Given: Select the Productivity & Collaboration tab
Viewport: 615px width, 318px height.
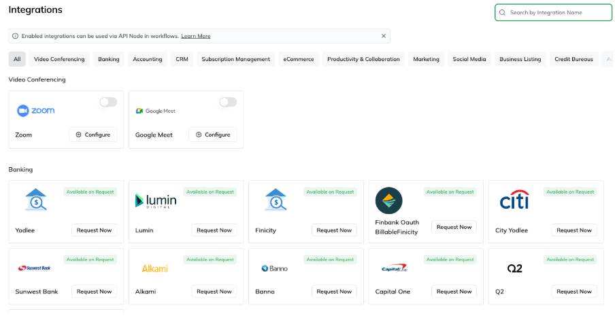Looking at the screenshot, I should (x=363, y=59).
